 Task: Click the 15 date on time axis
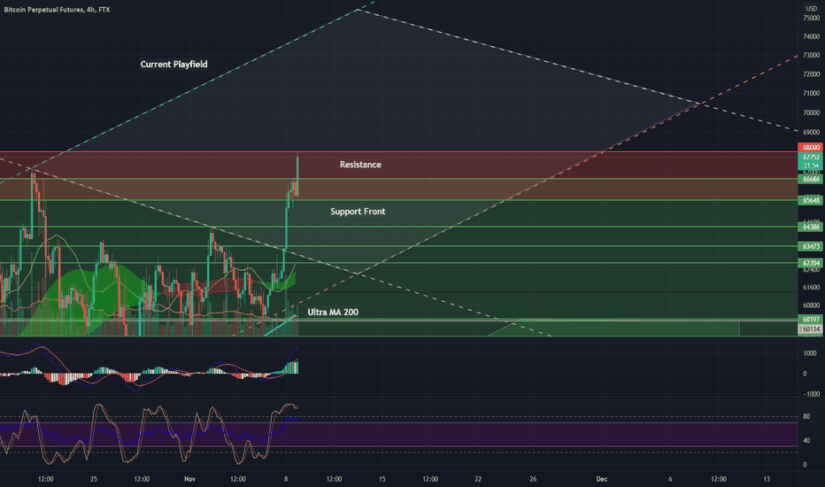coord(382,479)
